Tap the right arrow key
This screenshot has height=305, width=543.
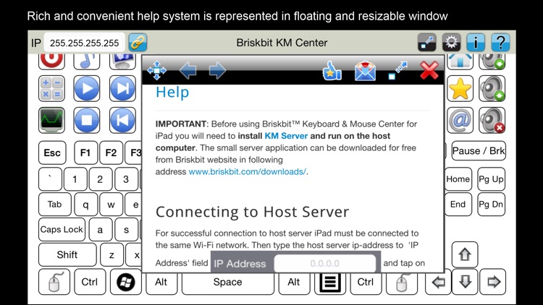coord(493,282)
